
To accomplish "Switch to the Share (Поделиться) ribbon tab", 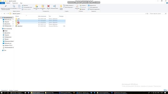I will (15, 3).
